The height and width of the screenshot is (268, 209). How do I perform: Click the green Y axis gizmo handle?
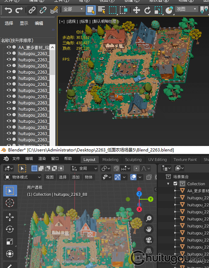click(x=150, y=199)
